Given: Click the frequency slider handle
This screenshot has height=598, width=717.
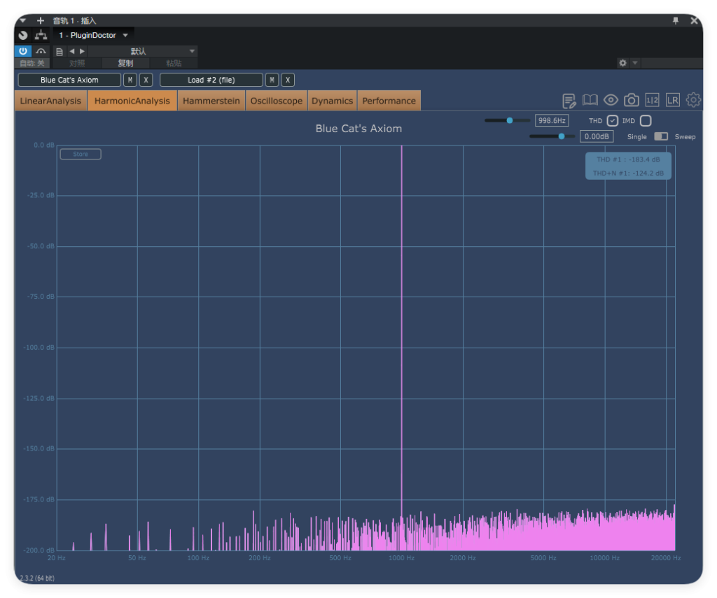Looking at the screenshot, I should [x=510, y=120].
